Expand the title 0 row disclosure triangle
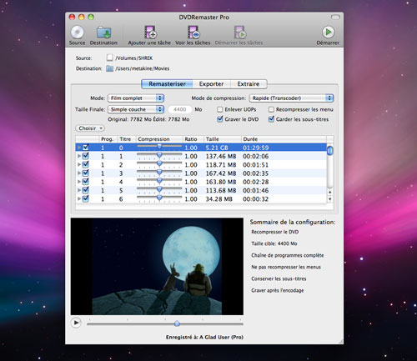The image size is (417, 361). (x=79, y=148)
